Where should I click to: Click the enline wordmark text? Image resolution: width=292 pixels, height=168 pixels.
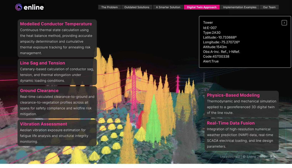click(x=34, y=7)
